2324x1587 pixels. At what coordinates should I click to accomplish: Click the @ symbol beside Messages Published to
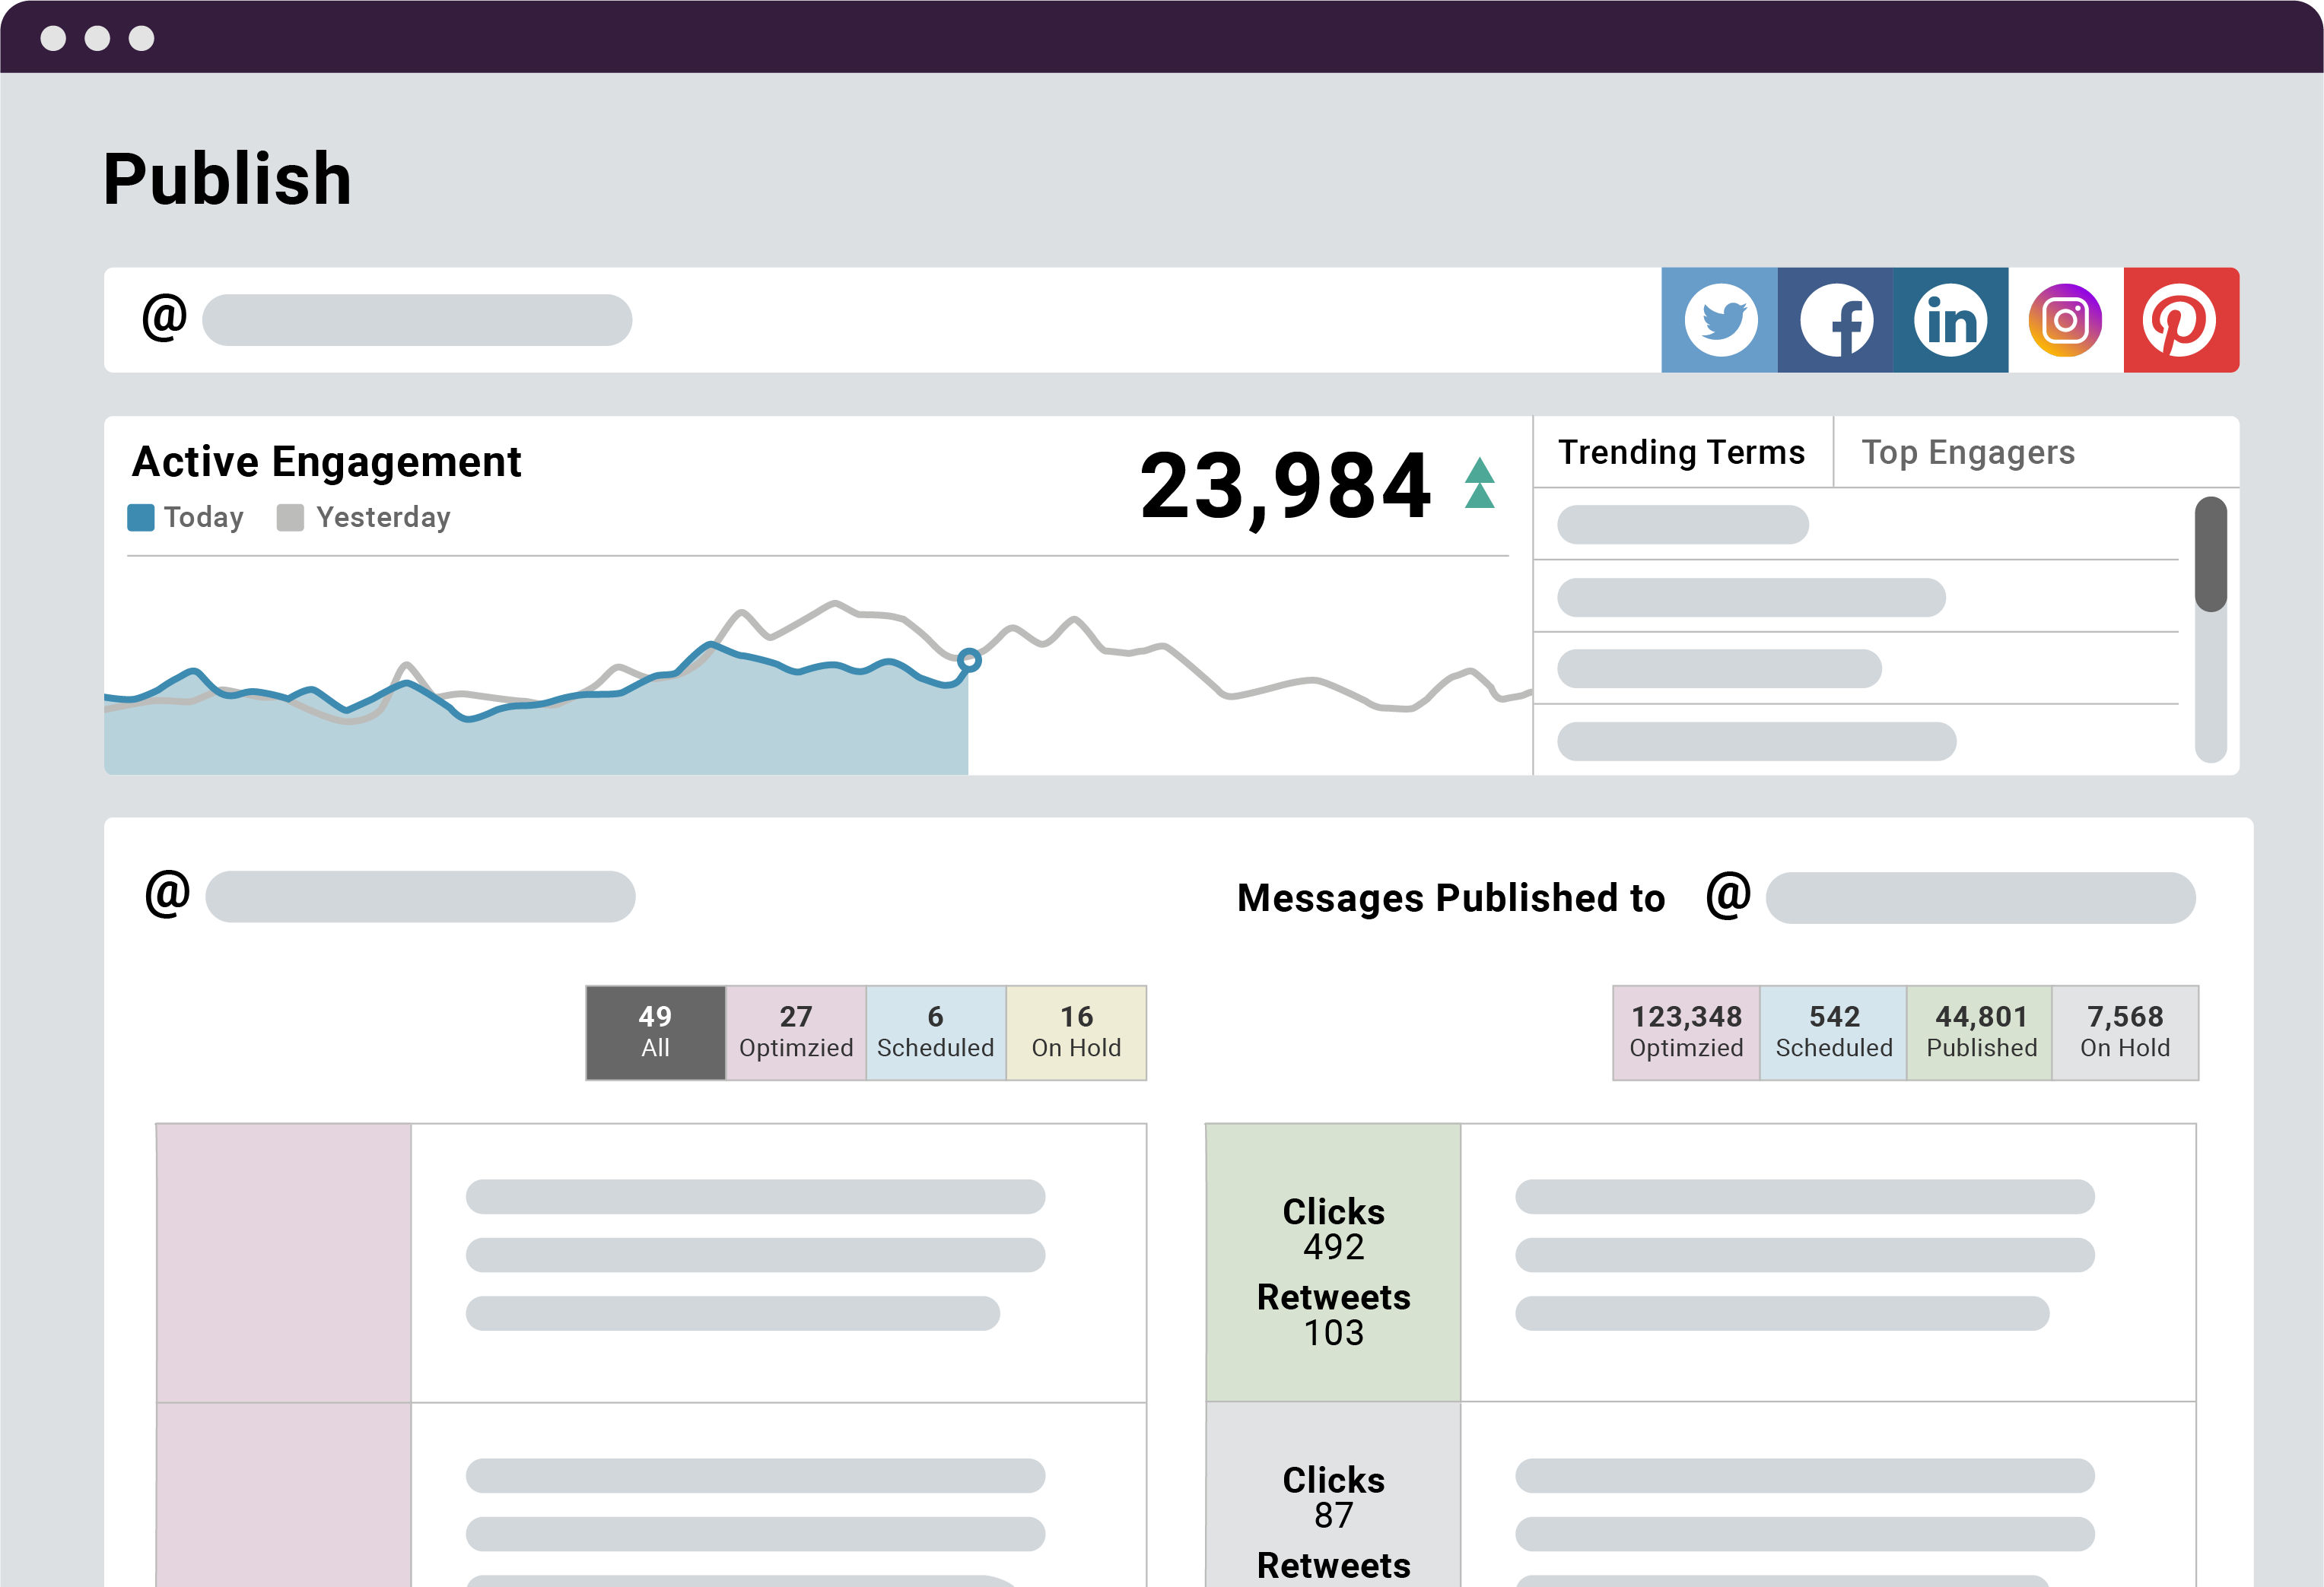1728,894
